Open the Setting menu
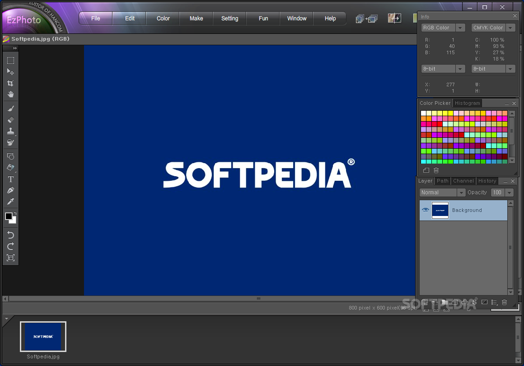 [x=229, y=19]
